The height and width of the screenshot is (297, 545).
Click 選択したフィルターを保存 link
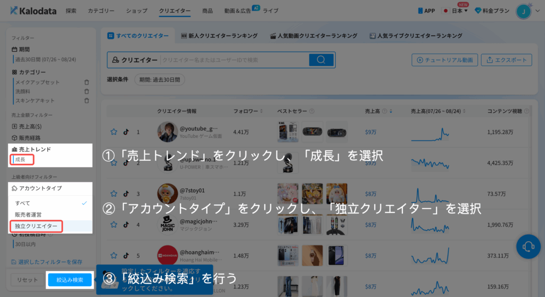[x=47, y=262]
